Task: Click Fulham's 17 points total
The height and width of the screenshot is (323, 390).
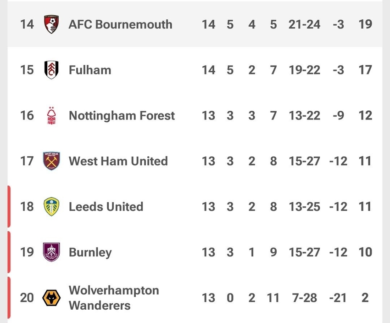Action: [x=365, y=70]
